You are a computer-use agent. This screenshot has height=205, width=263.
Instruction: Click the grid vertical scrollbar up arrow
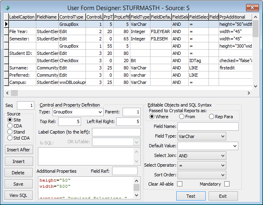[x=255, y=17]
